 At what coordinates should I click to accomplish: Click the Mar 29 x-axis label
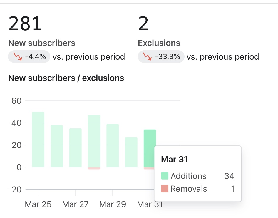[x=113, y=204]
